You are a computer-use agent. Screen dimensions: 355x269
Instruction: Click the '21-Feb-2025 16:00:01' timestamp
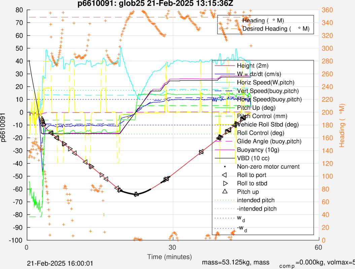coord(60,263)
